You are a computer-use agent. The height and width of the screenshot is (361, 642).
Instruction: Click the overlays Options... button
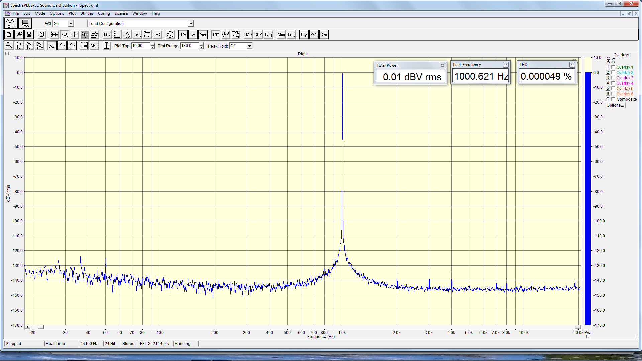[615, 105]
